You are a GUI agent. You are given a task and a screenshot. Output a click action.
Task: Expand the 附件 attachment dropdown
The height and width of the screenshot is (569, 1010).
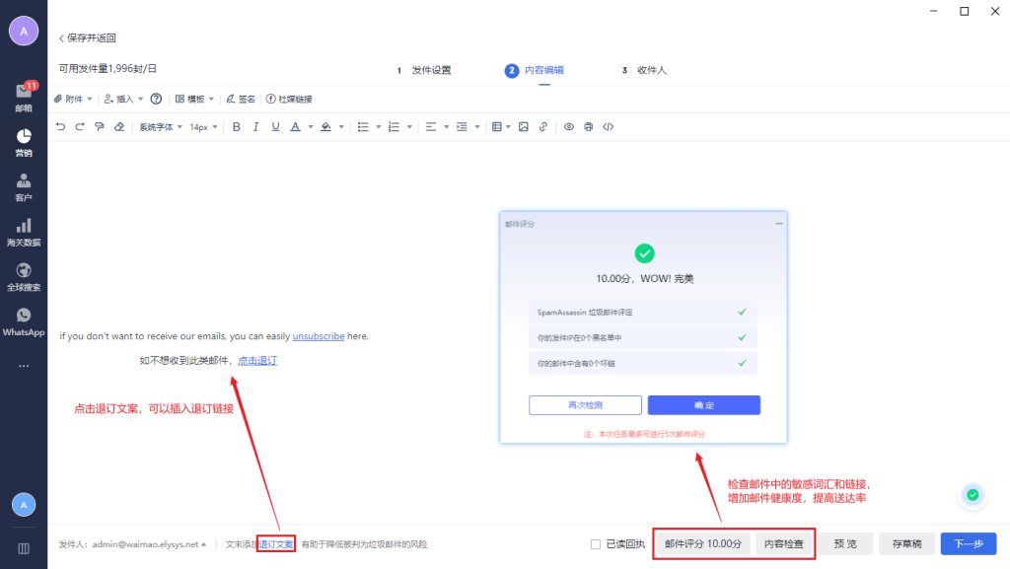pyautogui.click(x=73, y=99)
